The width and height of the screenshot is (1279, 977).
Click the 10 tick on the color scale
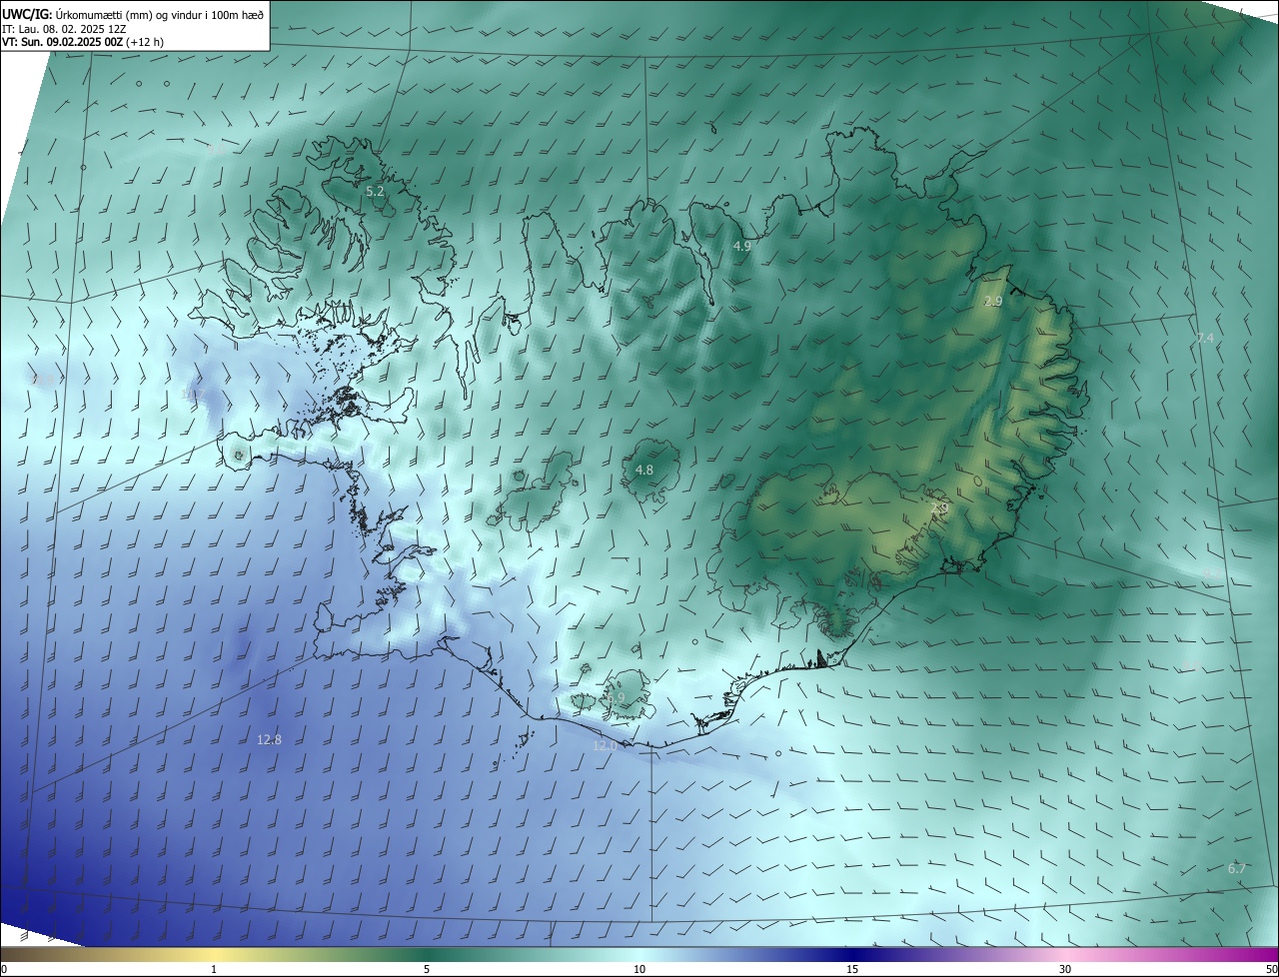click(639, 969)
